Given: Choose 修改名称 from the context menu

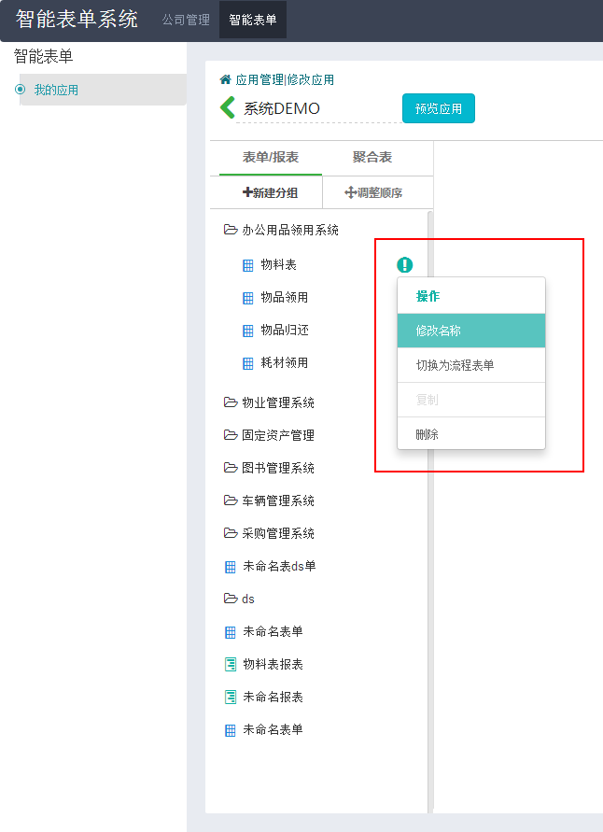Looking at the screenshot, I should [471, 331].
